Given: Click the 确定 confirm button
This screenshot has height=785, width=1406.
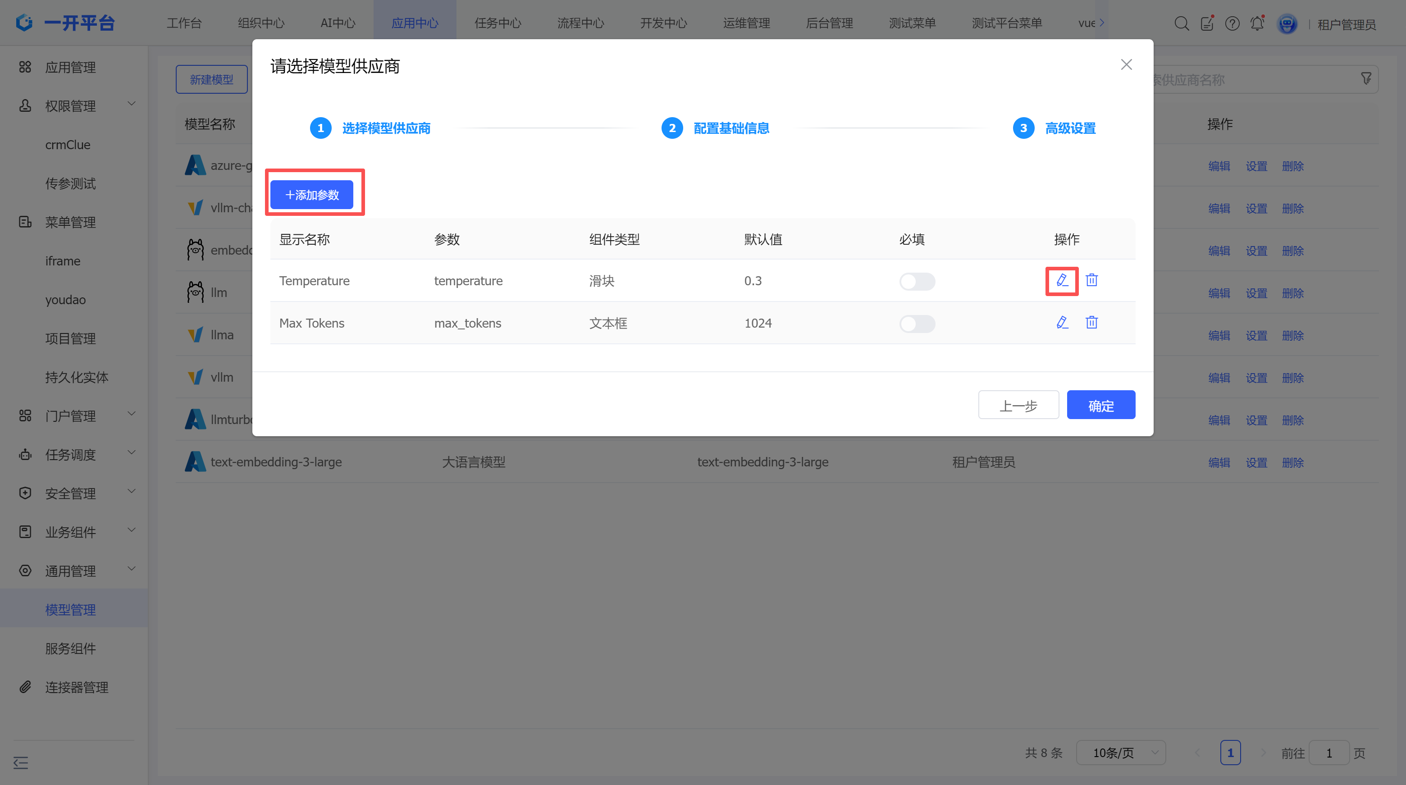Looking at the screenshot, I should [x=1100, y=405].
